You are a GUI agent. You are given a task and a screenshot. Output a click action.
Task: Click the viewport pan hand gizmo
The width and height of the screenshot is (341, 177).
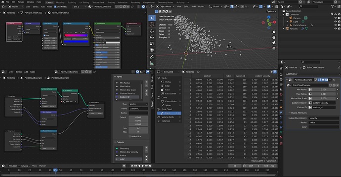point(274,37)
